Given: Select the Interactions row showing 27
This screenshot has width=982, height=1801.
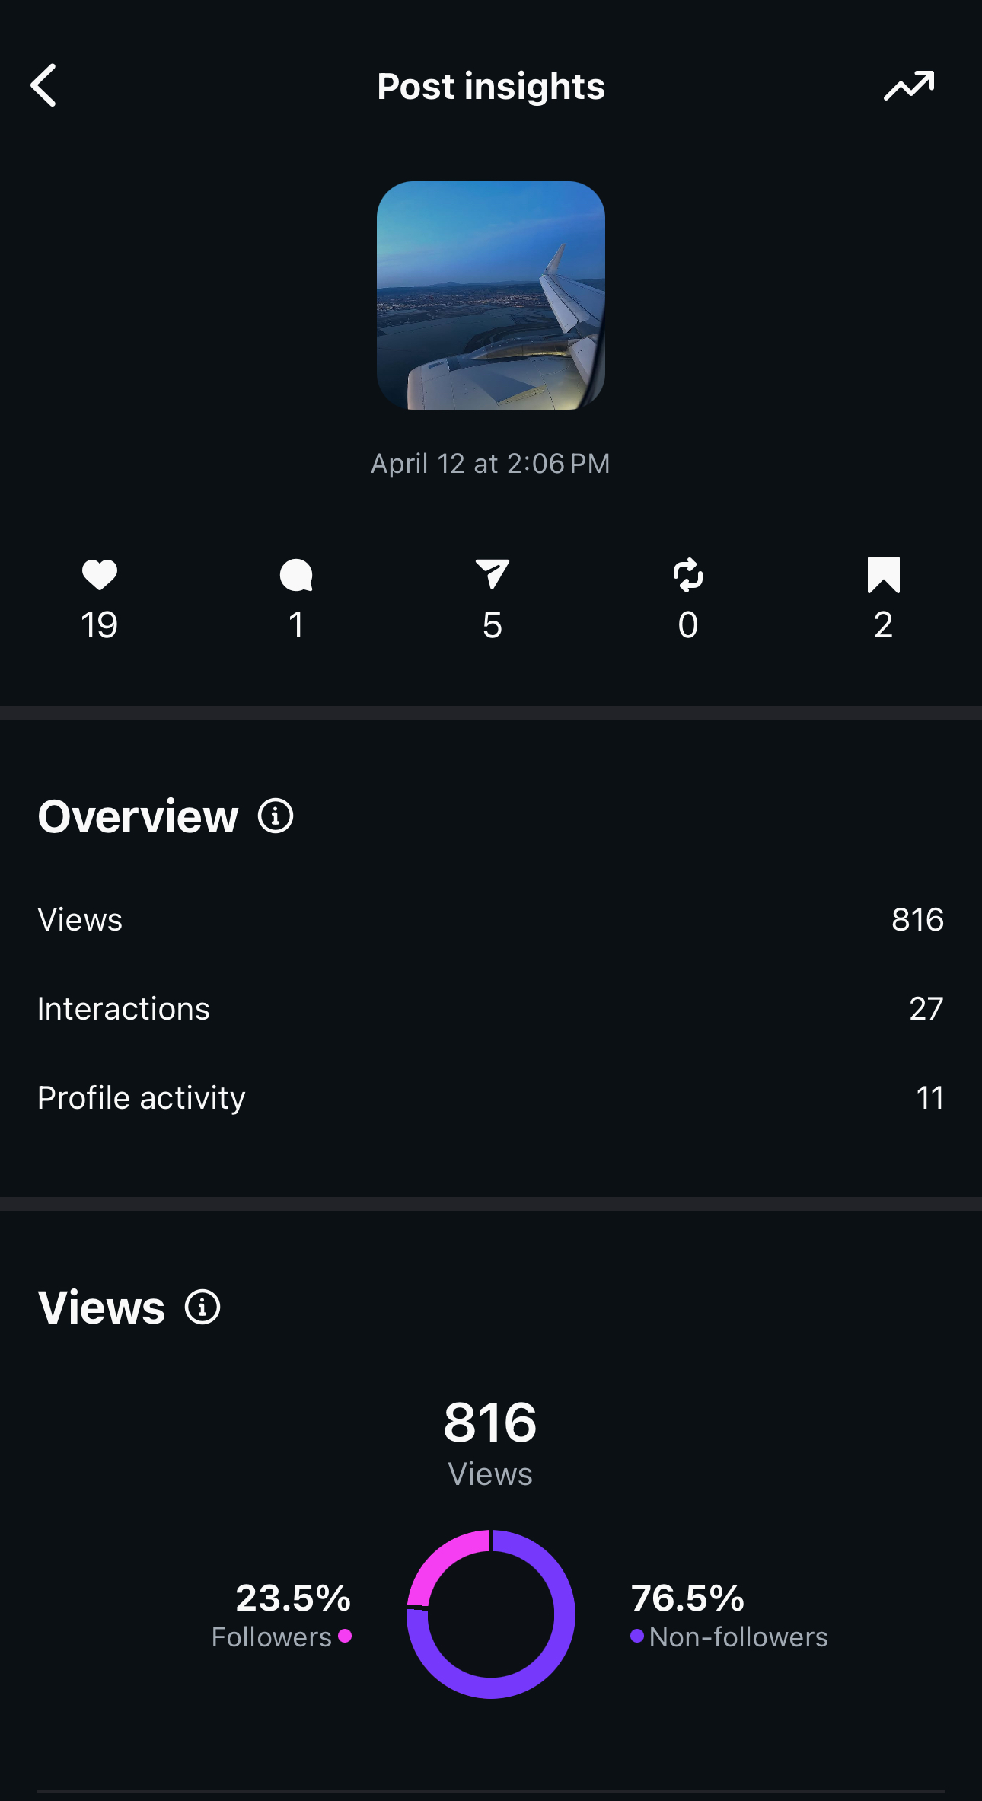Looking at the screenshot, I should (491, 1009).
